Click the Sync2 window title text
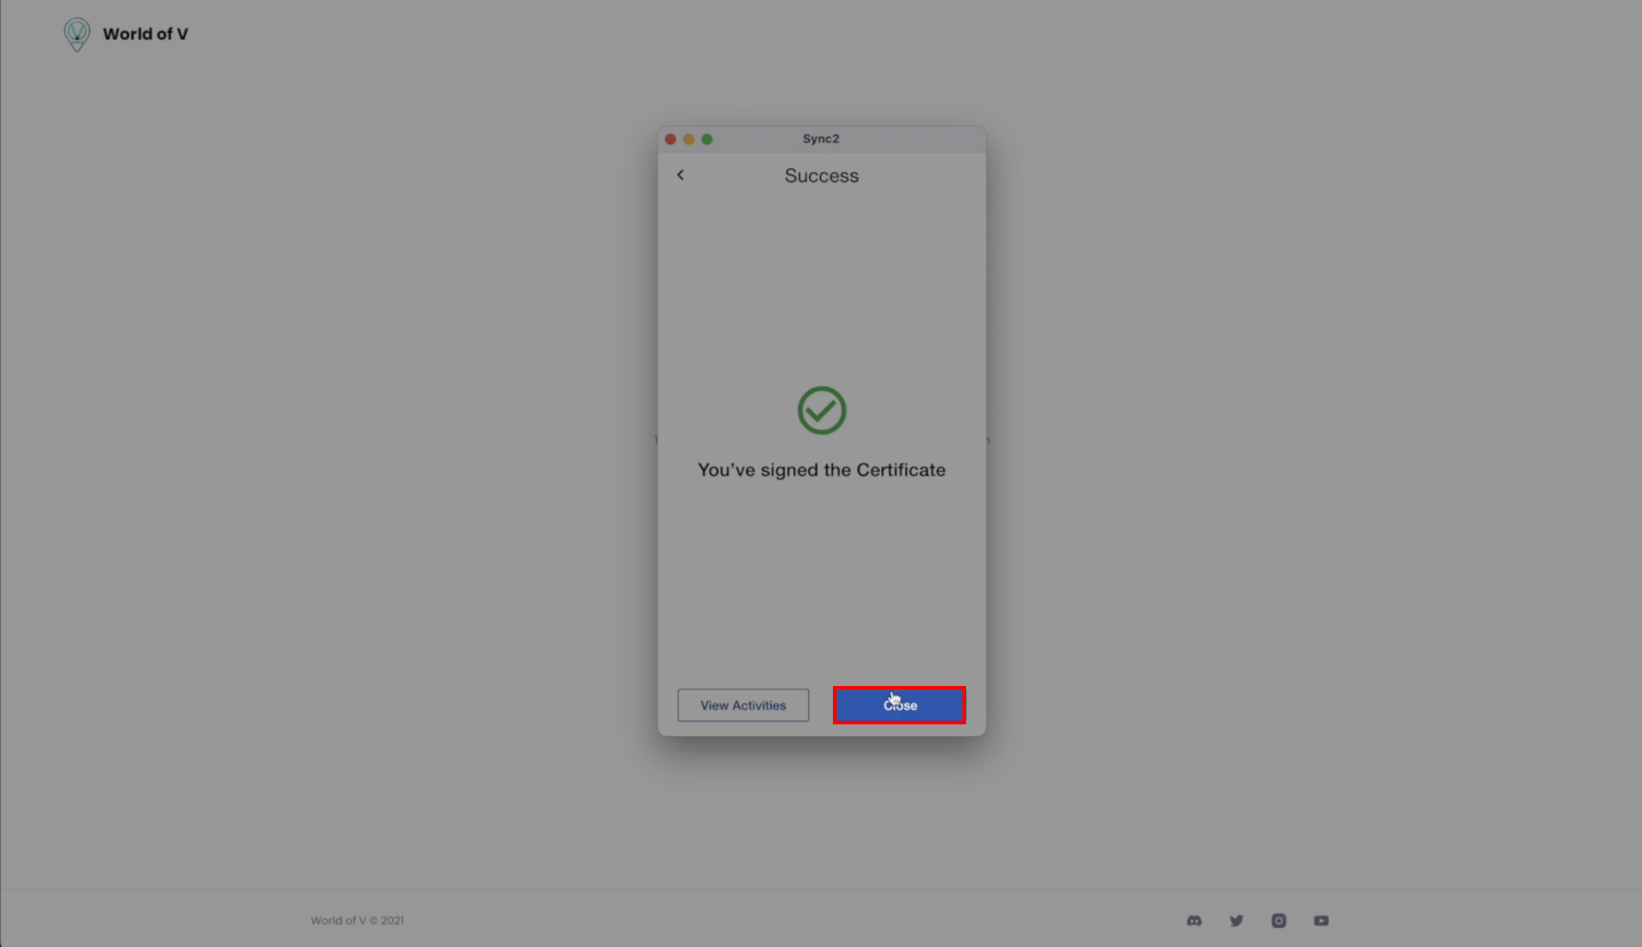The image size is (1642, 947). 821,139
